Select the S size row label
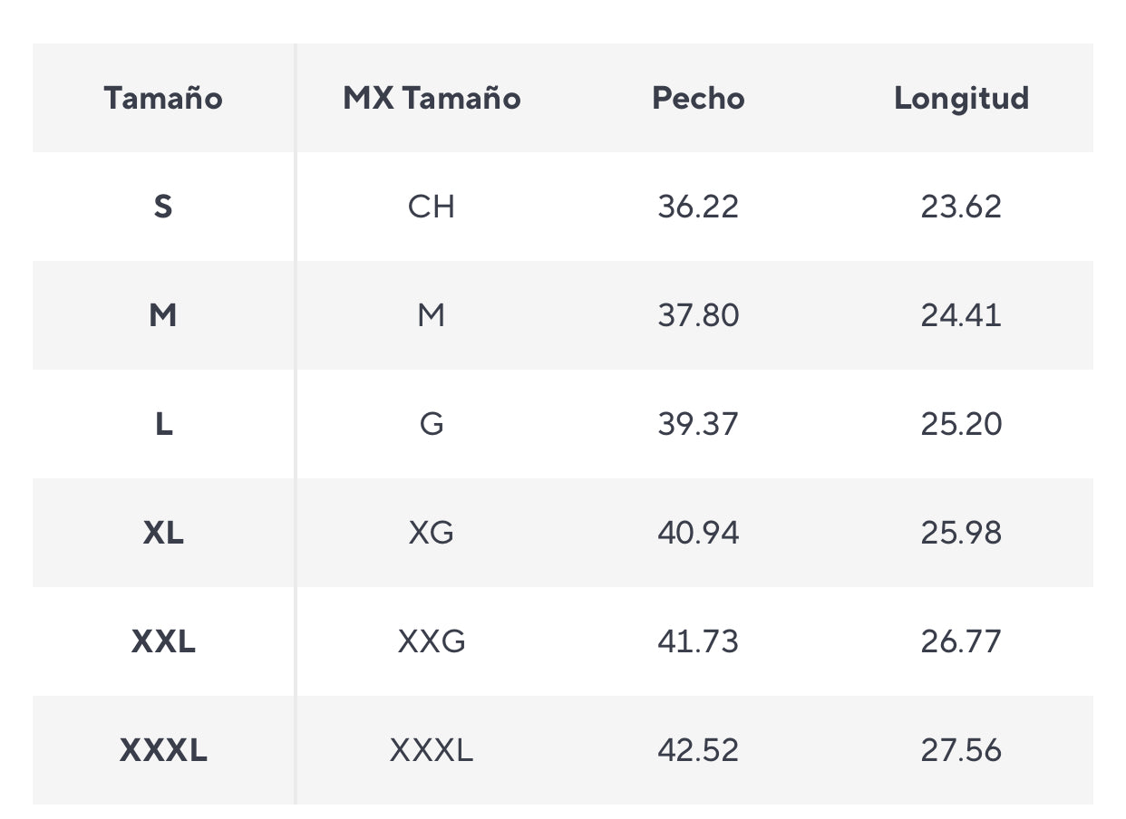 (163, 207)
